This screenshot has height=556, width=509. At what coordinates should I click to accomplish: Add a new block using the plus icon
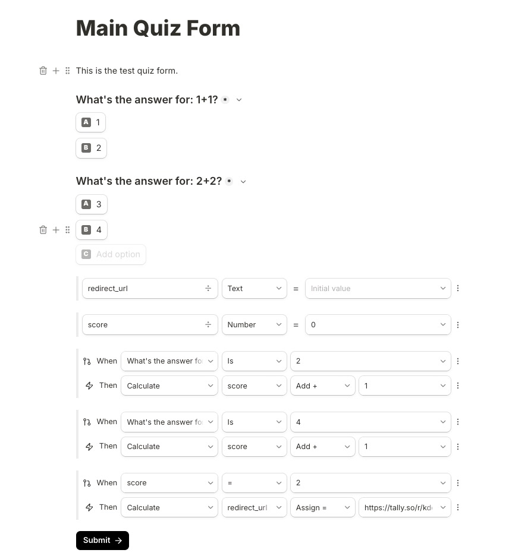pos(56,70)
